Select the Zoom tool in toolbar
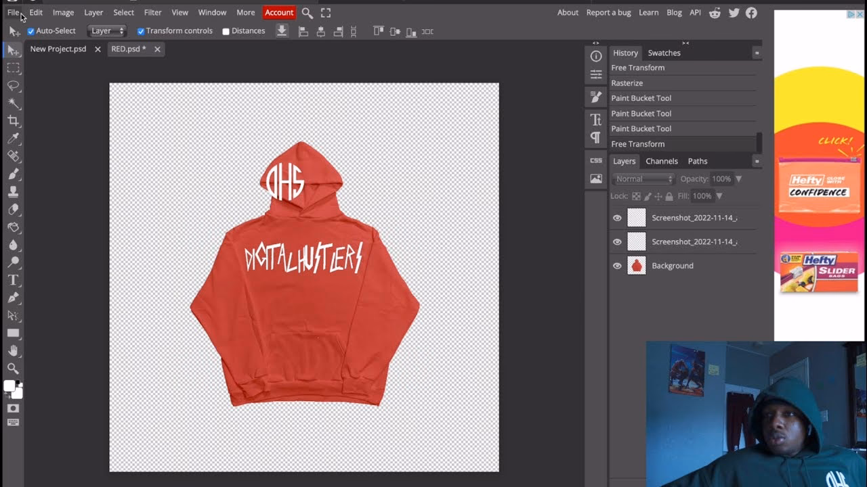 pyautogui.click(x=13, y=369)
